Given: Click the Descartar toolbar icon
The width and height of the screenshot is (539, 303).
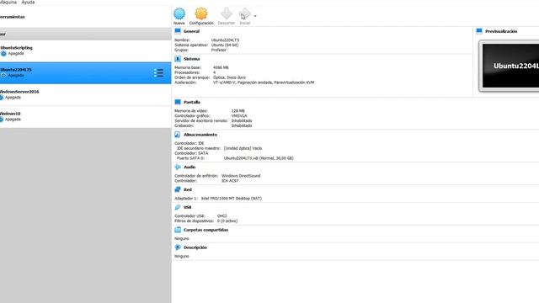Looking at the screenshot, I should click(x=227, y=13).
